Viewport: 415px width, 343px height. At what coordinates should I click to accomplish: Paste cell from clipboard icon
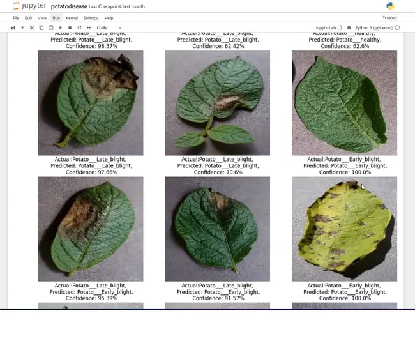tap(51, 27)
